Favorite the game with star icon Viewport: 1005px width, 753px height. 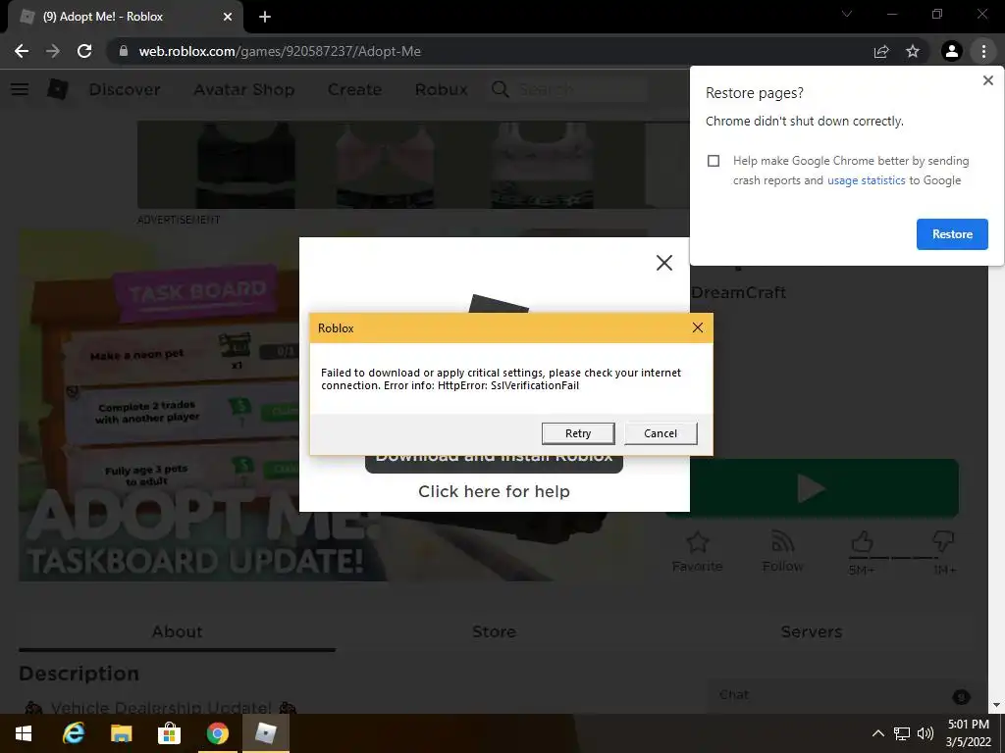click(697, 551)
